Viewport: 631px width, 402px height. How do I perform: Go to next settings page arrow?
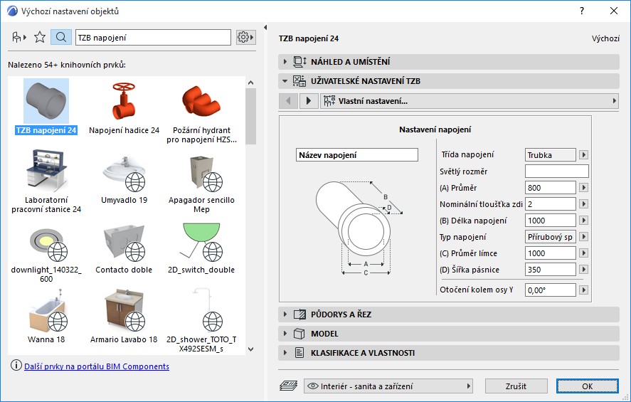point(309,100)
